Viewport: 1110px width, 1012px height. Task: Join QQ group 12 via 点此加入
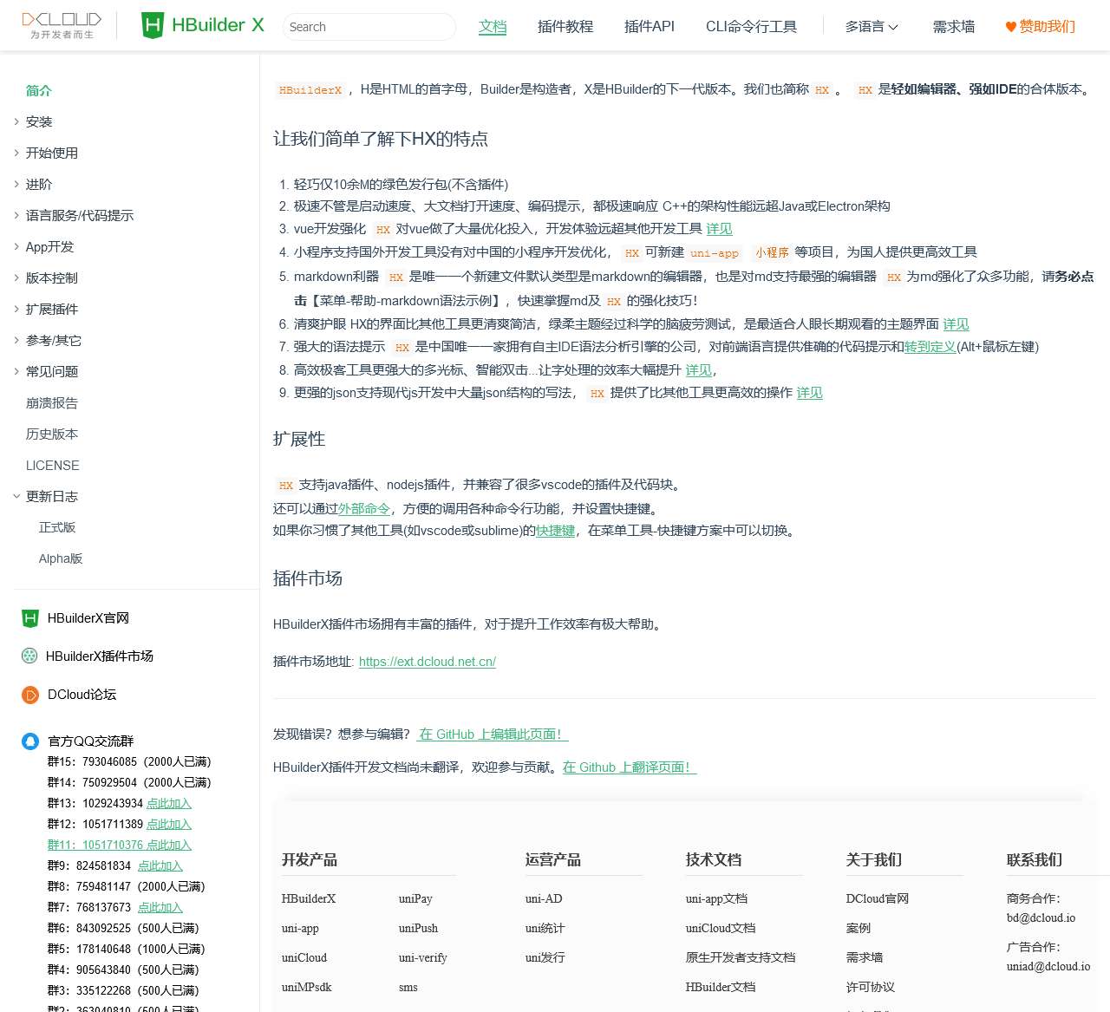coord(169,825)
